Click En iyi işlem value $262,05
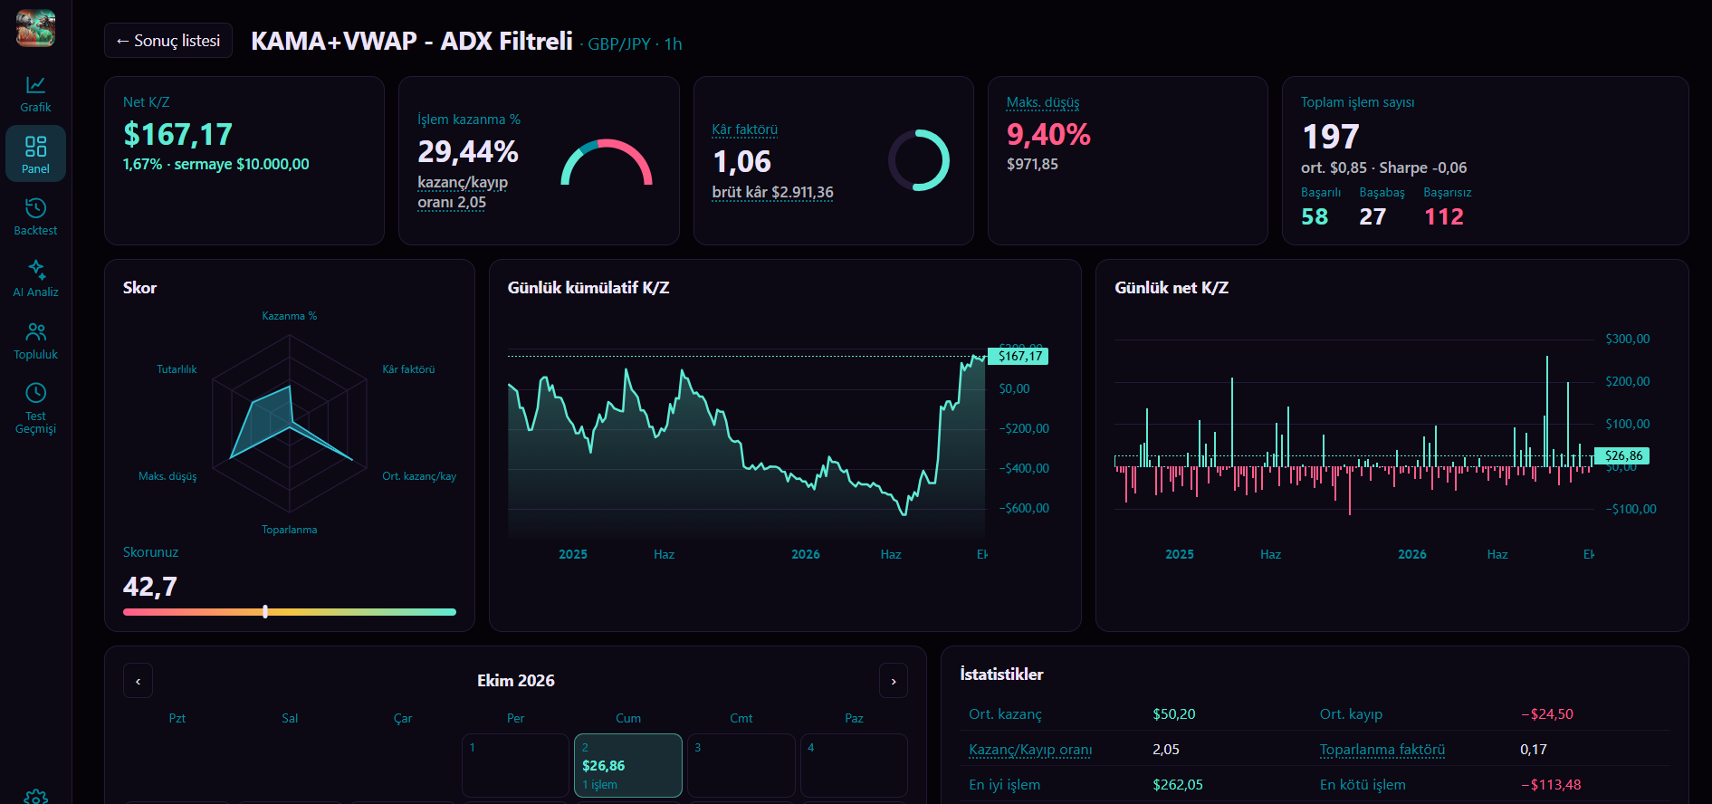Screen dimensions: 1712x804 (1178, 785)
